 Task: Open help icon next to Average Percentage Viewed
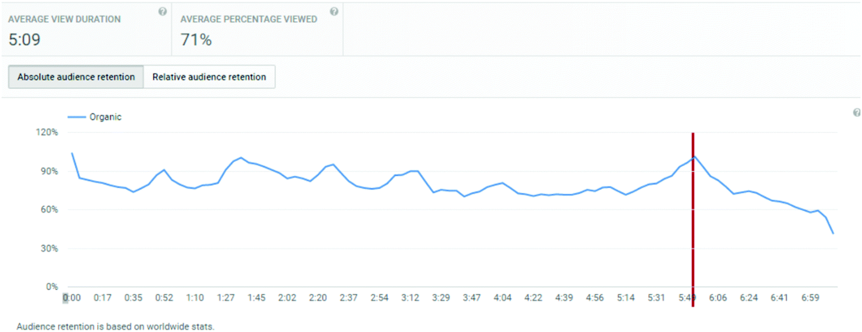tap(334, 11)
